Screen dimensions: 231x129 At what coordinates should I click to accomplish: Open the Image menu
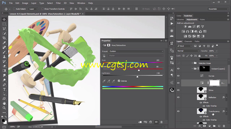(x=25, y=3)
